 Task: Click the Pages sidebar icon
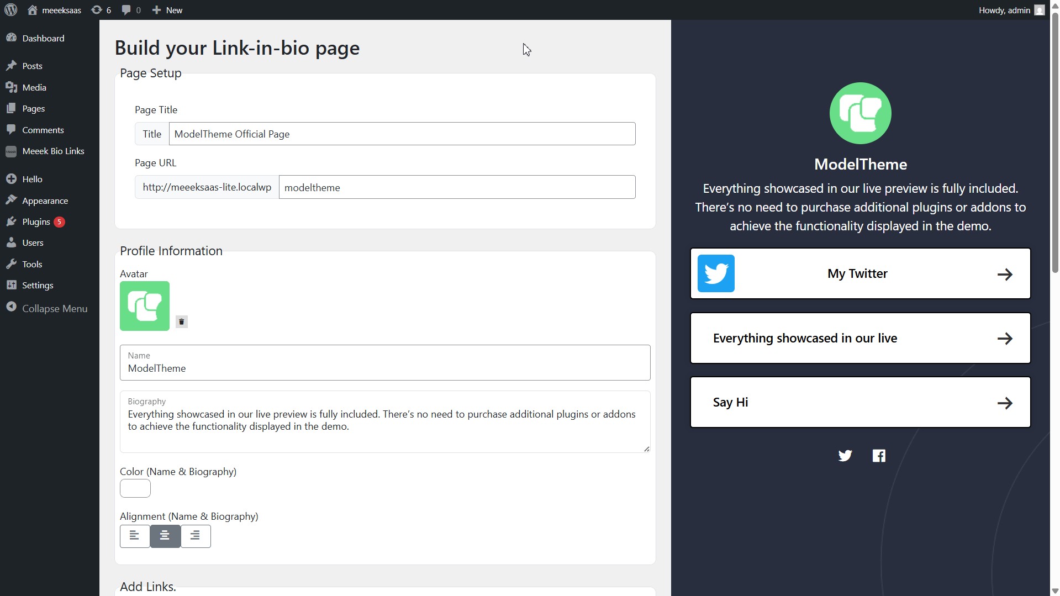pyautogui.click(x=11, y=108)
